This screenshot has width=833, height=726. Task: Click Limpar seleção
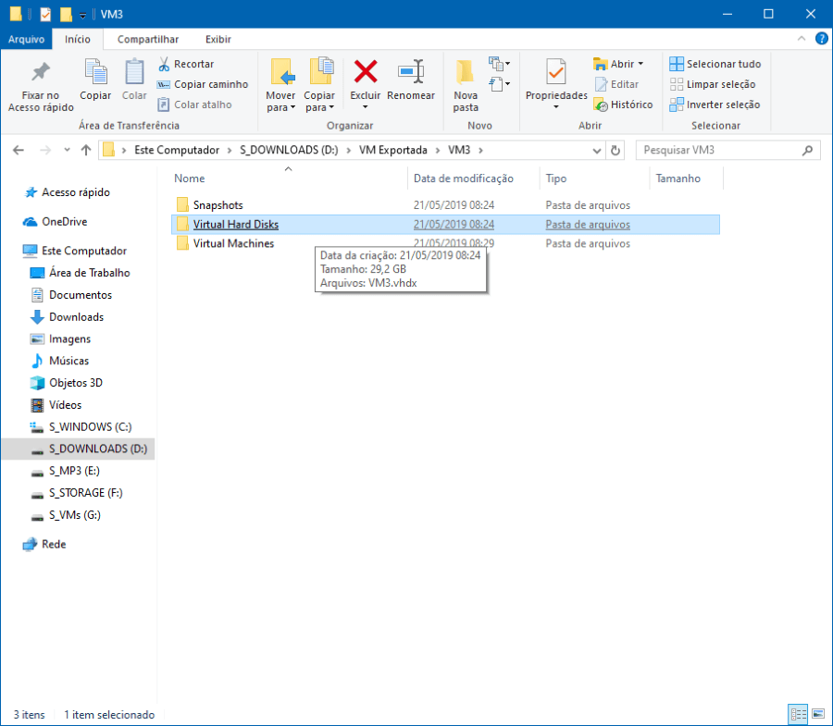(713, 84)
